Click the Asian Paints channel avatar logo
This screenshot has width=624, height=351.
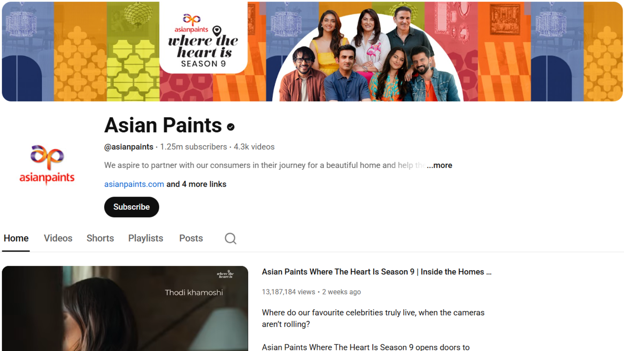47,165
